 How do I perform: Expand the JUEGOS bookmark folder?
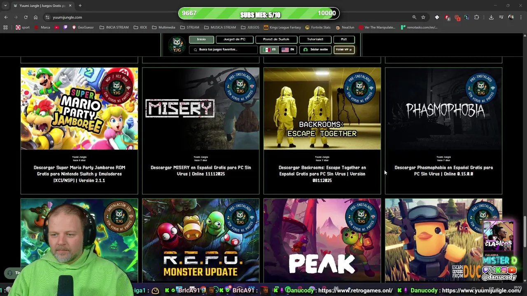pos(250,28)
